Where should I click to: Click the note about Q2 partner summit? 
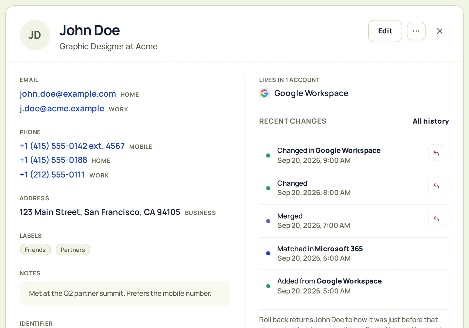(125, 293)
